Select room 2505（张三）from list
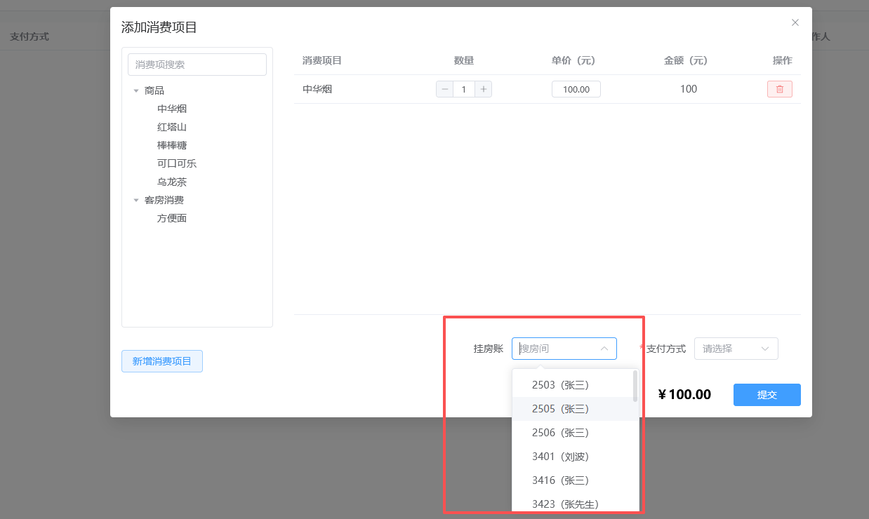The width and height of the screenshot is (869, 519). click(x=576, y=409)
